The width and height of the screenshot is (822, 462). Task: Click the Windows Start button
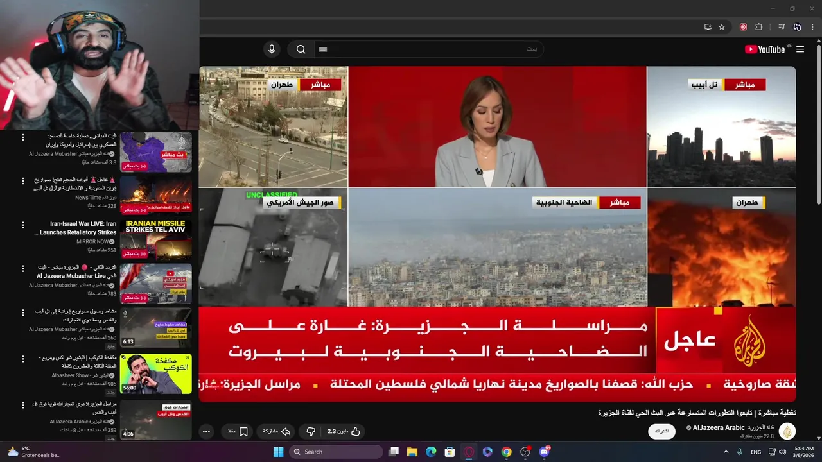tap(278, 452)
